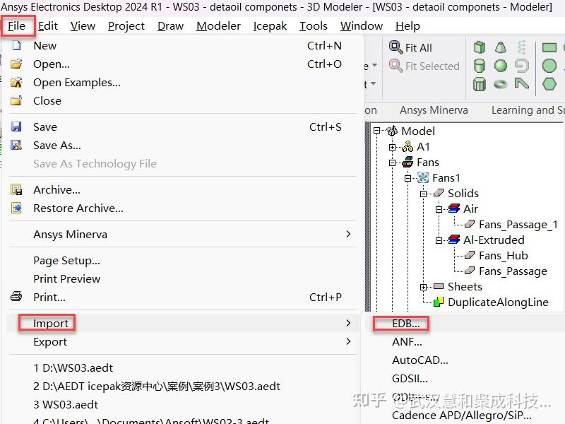Click the Draw spiral tool icon
The image size is (565, 424).
(x=521, y=66)
